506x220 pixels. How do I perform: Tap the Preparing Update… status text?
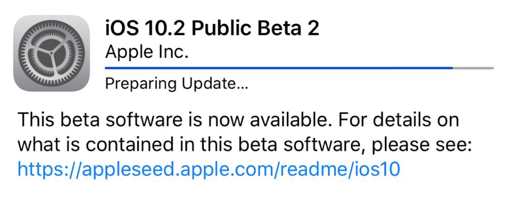click(176, 84)
